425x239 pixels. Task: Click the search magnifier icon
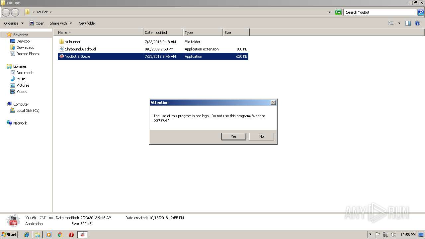421,12
